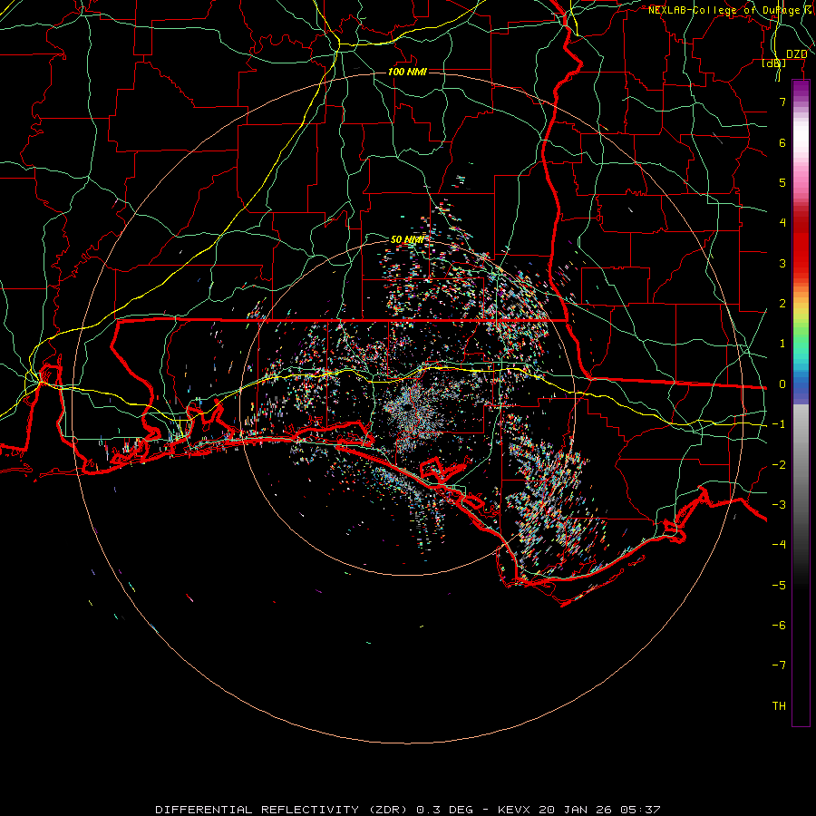Click the 20 JAN 26 date text
The height and width of the screenshot is (816, 816).
point(576,810)
